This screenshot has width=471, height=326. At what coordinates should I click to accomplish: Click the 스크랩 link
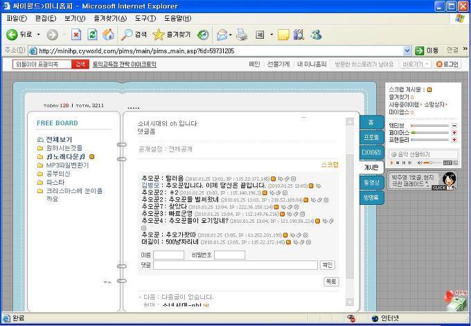tap(330, 165)
